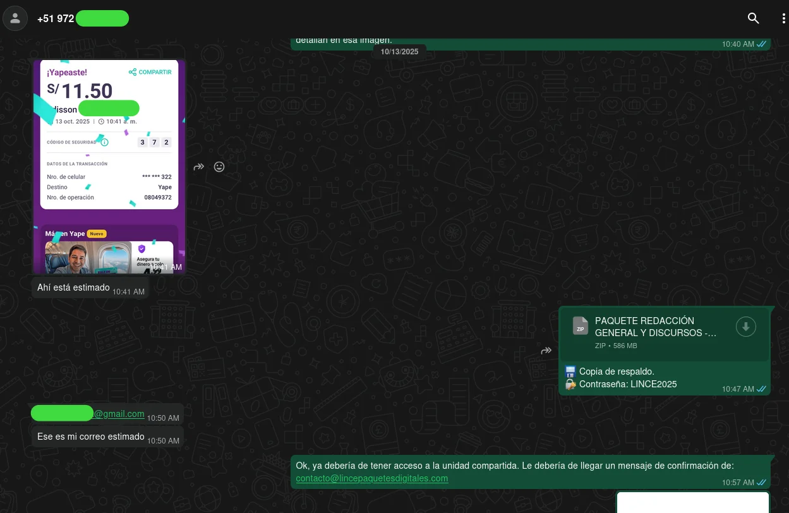Open the three-dot chat menu

click(x=783, y=18)
